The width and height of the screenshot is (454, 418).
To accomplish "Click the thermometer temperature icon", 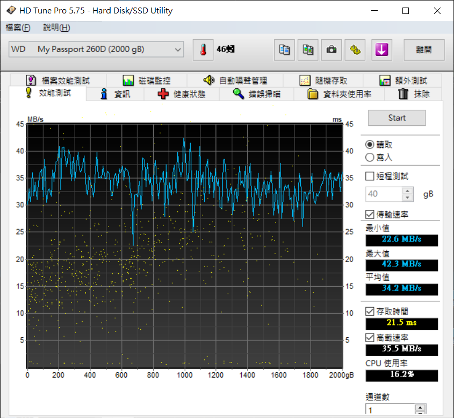I will 203,50.
